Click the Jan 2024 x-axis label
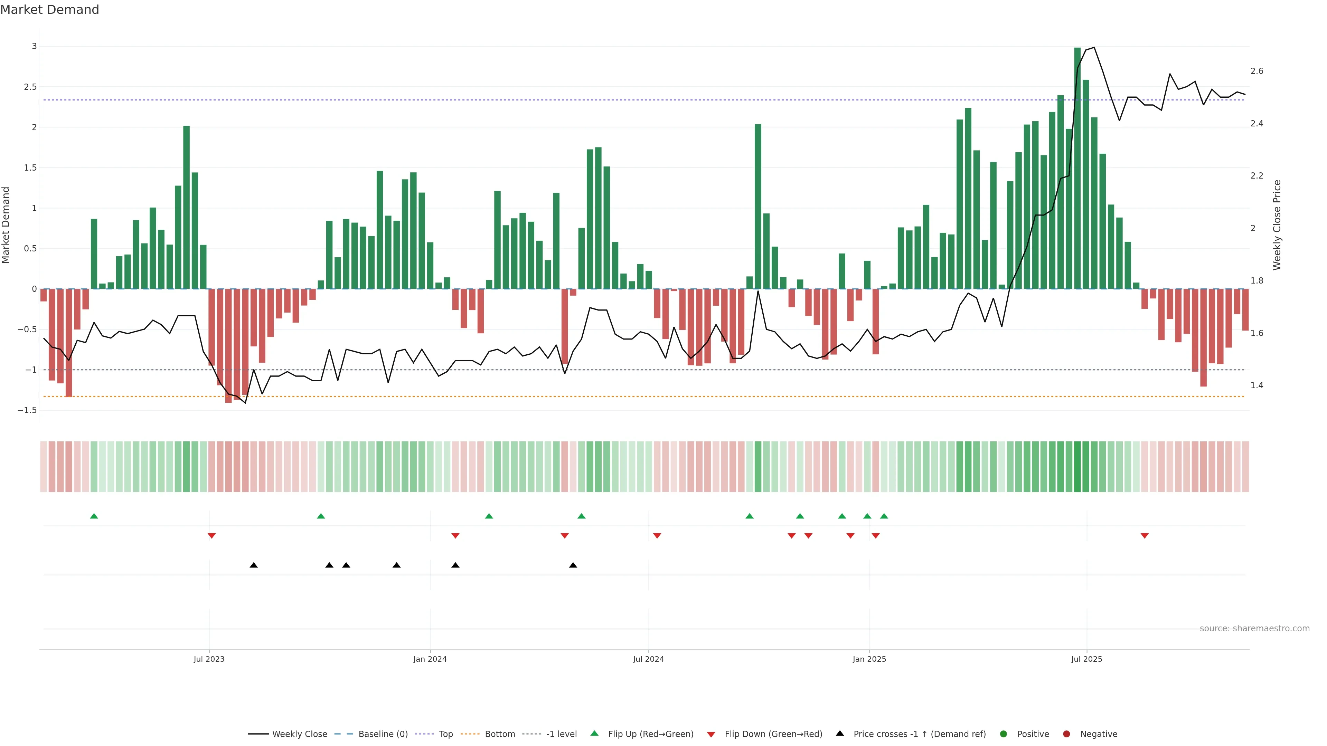 pos(430,659)
